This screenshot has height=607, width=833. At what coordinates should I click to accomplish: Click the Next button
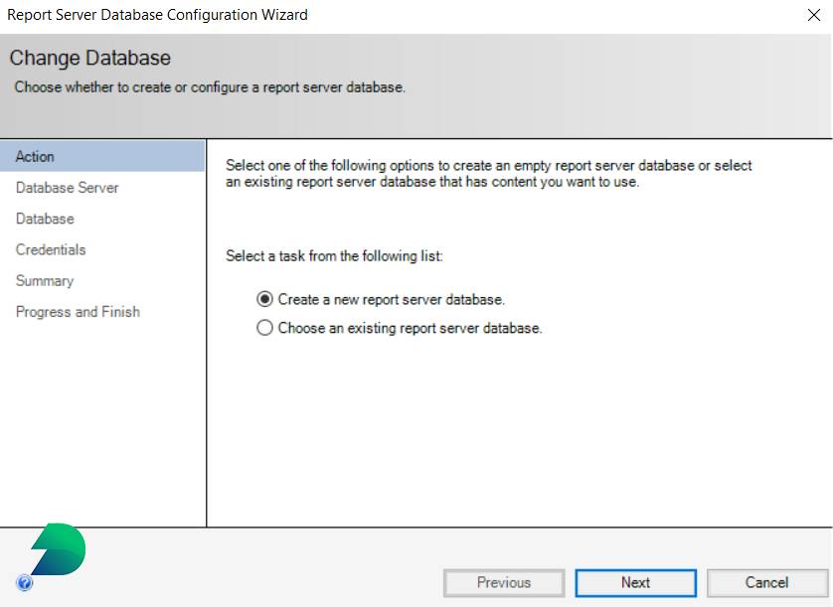635,583
